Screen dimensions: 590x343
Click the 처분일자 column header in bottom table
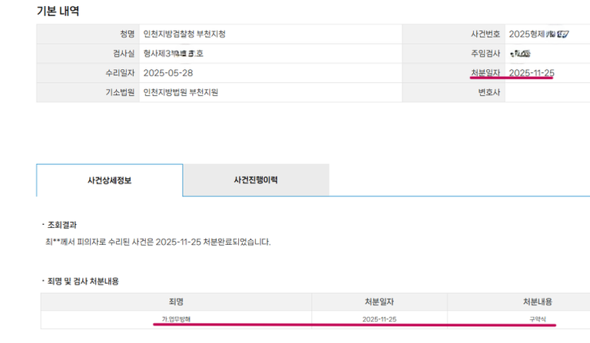[380, 302]
